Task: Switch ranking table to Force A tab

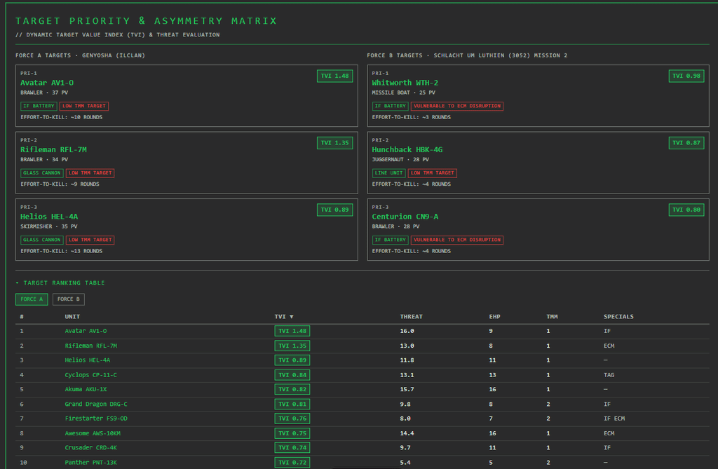Action: click(x=32, y=299)
